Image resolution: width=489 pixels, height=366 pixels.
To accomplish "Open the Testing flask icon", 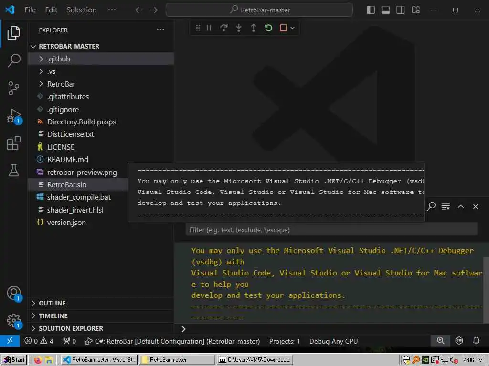I will point(13,171).
